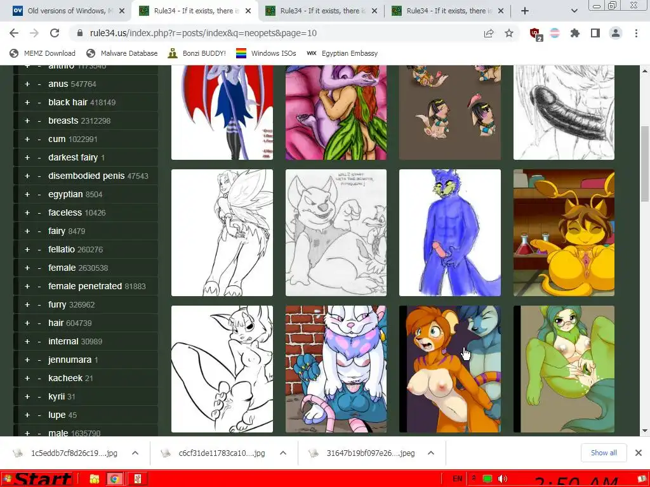The width and height of the screenshot is (650, 487).
Task: Expand options for c6cf31de11783ca10 download
Action: coord(283,453)
